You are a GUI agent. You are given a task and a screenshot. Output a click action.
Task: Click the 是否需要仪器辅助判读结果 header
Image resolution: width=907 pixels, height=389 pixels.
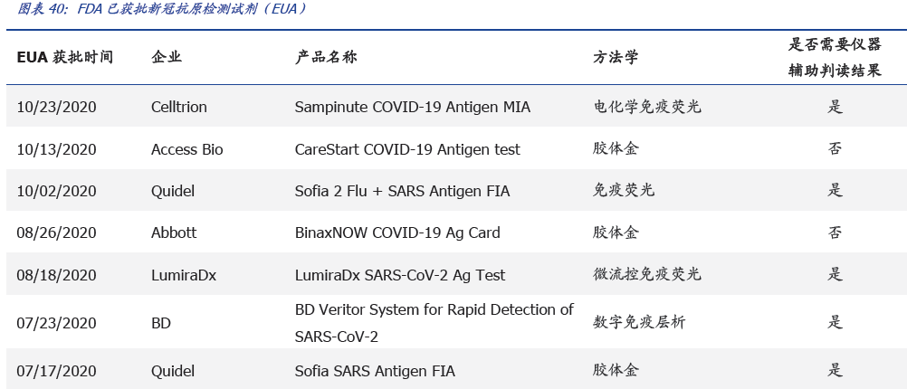(x=835, y=57)
